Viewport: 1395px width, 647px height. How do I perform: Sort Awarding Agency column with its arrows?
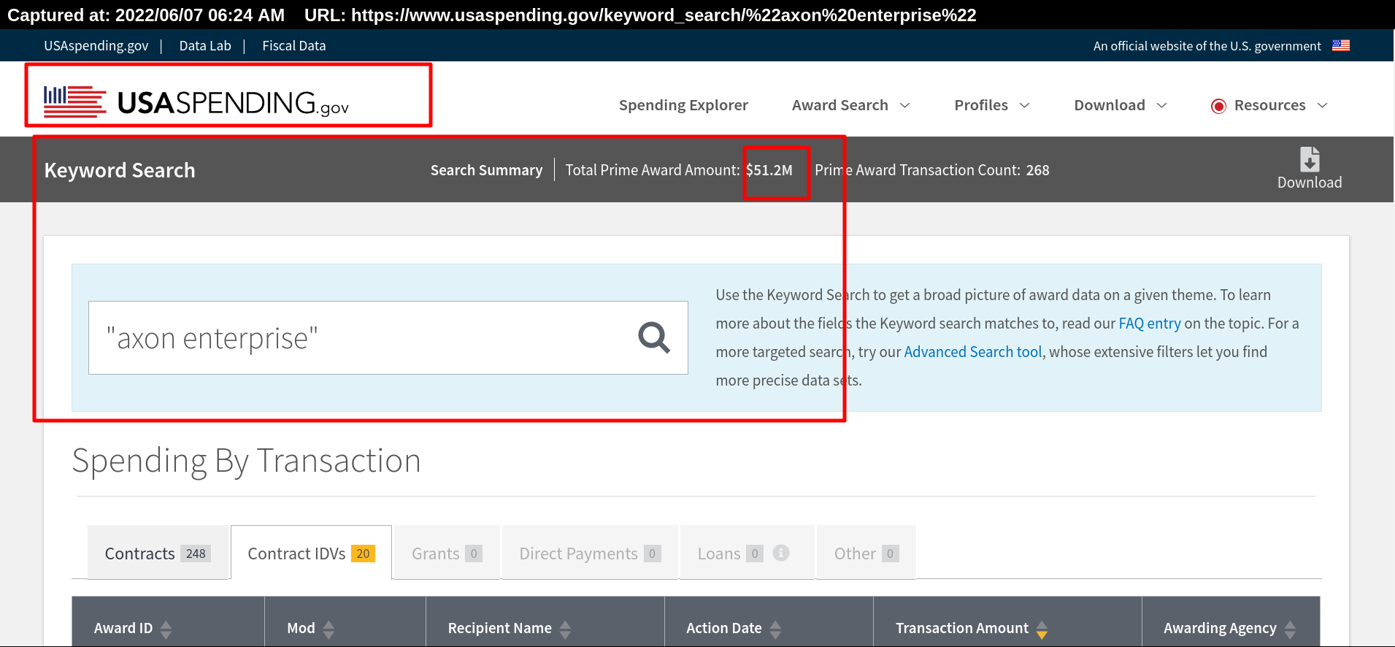(x=1290, y=629)
